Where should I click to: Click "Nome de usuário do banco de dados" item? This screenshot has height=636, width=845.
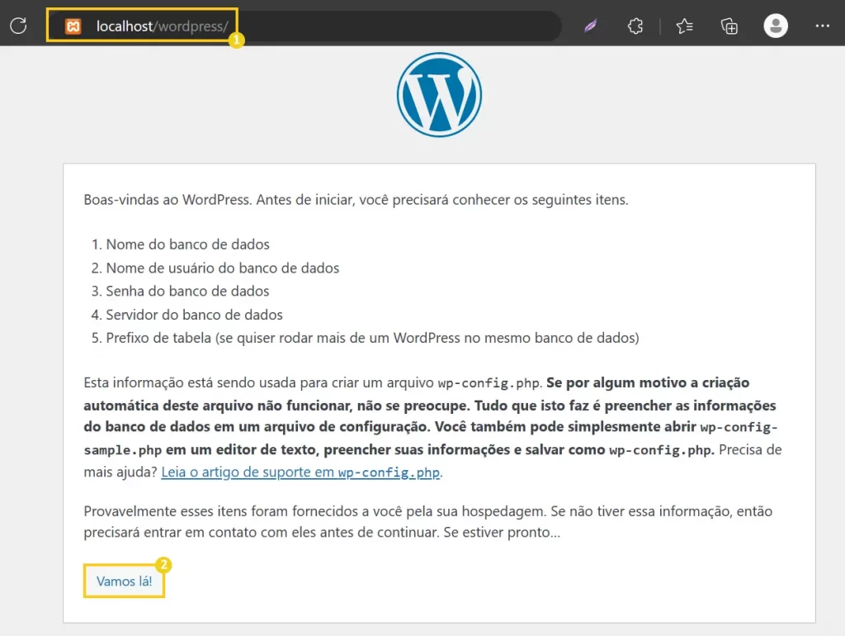point(223,268)
